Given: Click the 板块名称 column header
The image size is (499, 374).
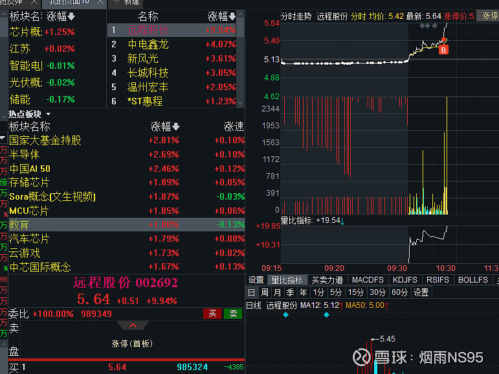Looking at the screenshot, I should point(30,127).
